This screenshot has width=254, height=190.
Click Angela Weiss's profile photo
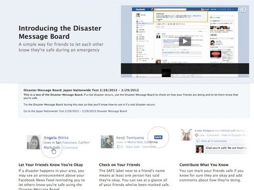(x=34, y=142)
